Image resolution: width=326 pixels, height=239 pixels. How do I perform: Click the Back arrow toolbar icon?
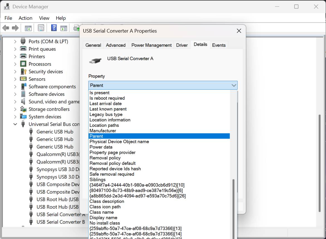pyautogui.click(x=6, y=28)
